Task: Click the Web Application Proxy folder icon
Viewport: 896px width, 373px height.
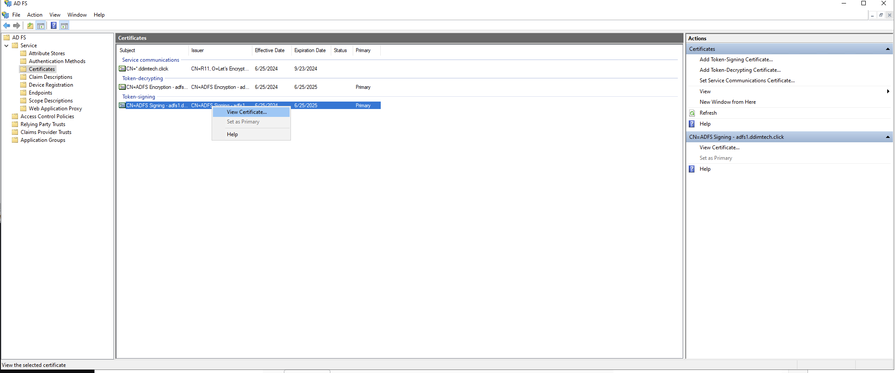Action: pos(23,109)
